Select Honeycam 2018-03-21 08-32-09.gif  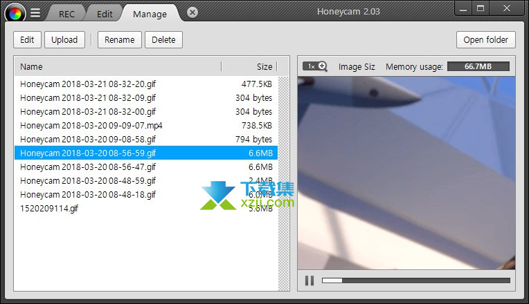[x=146, y=98]
